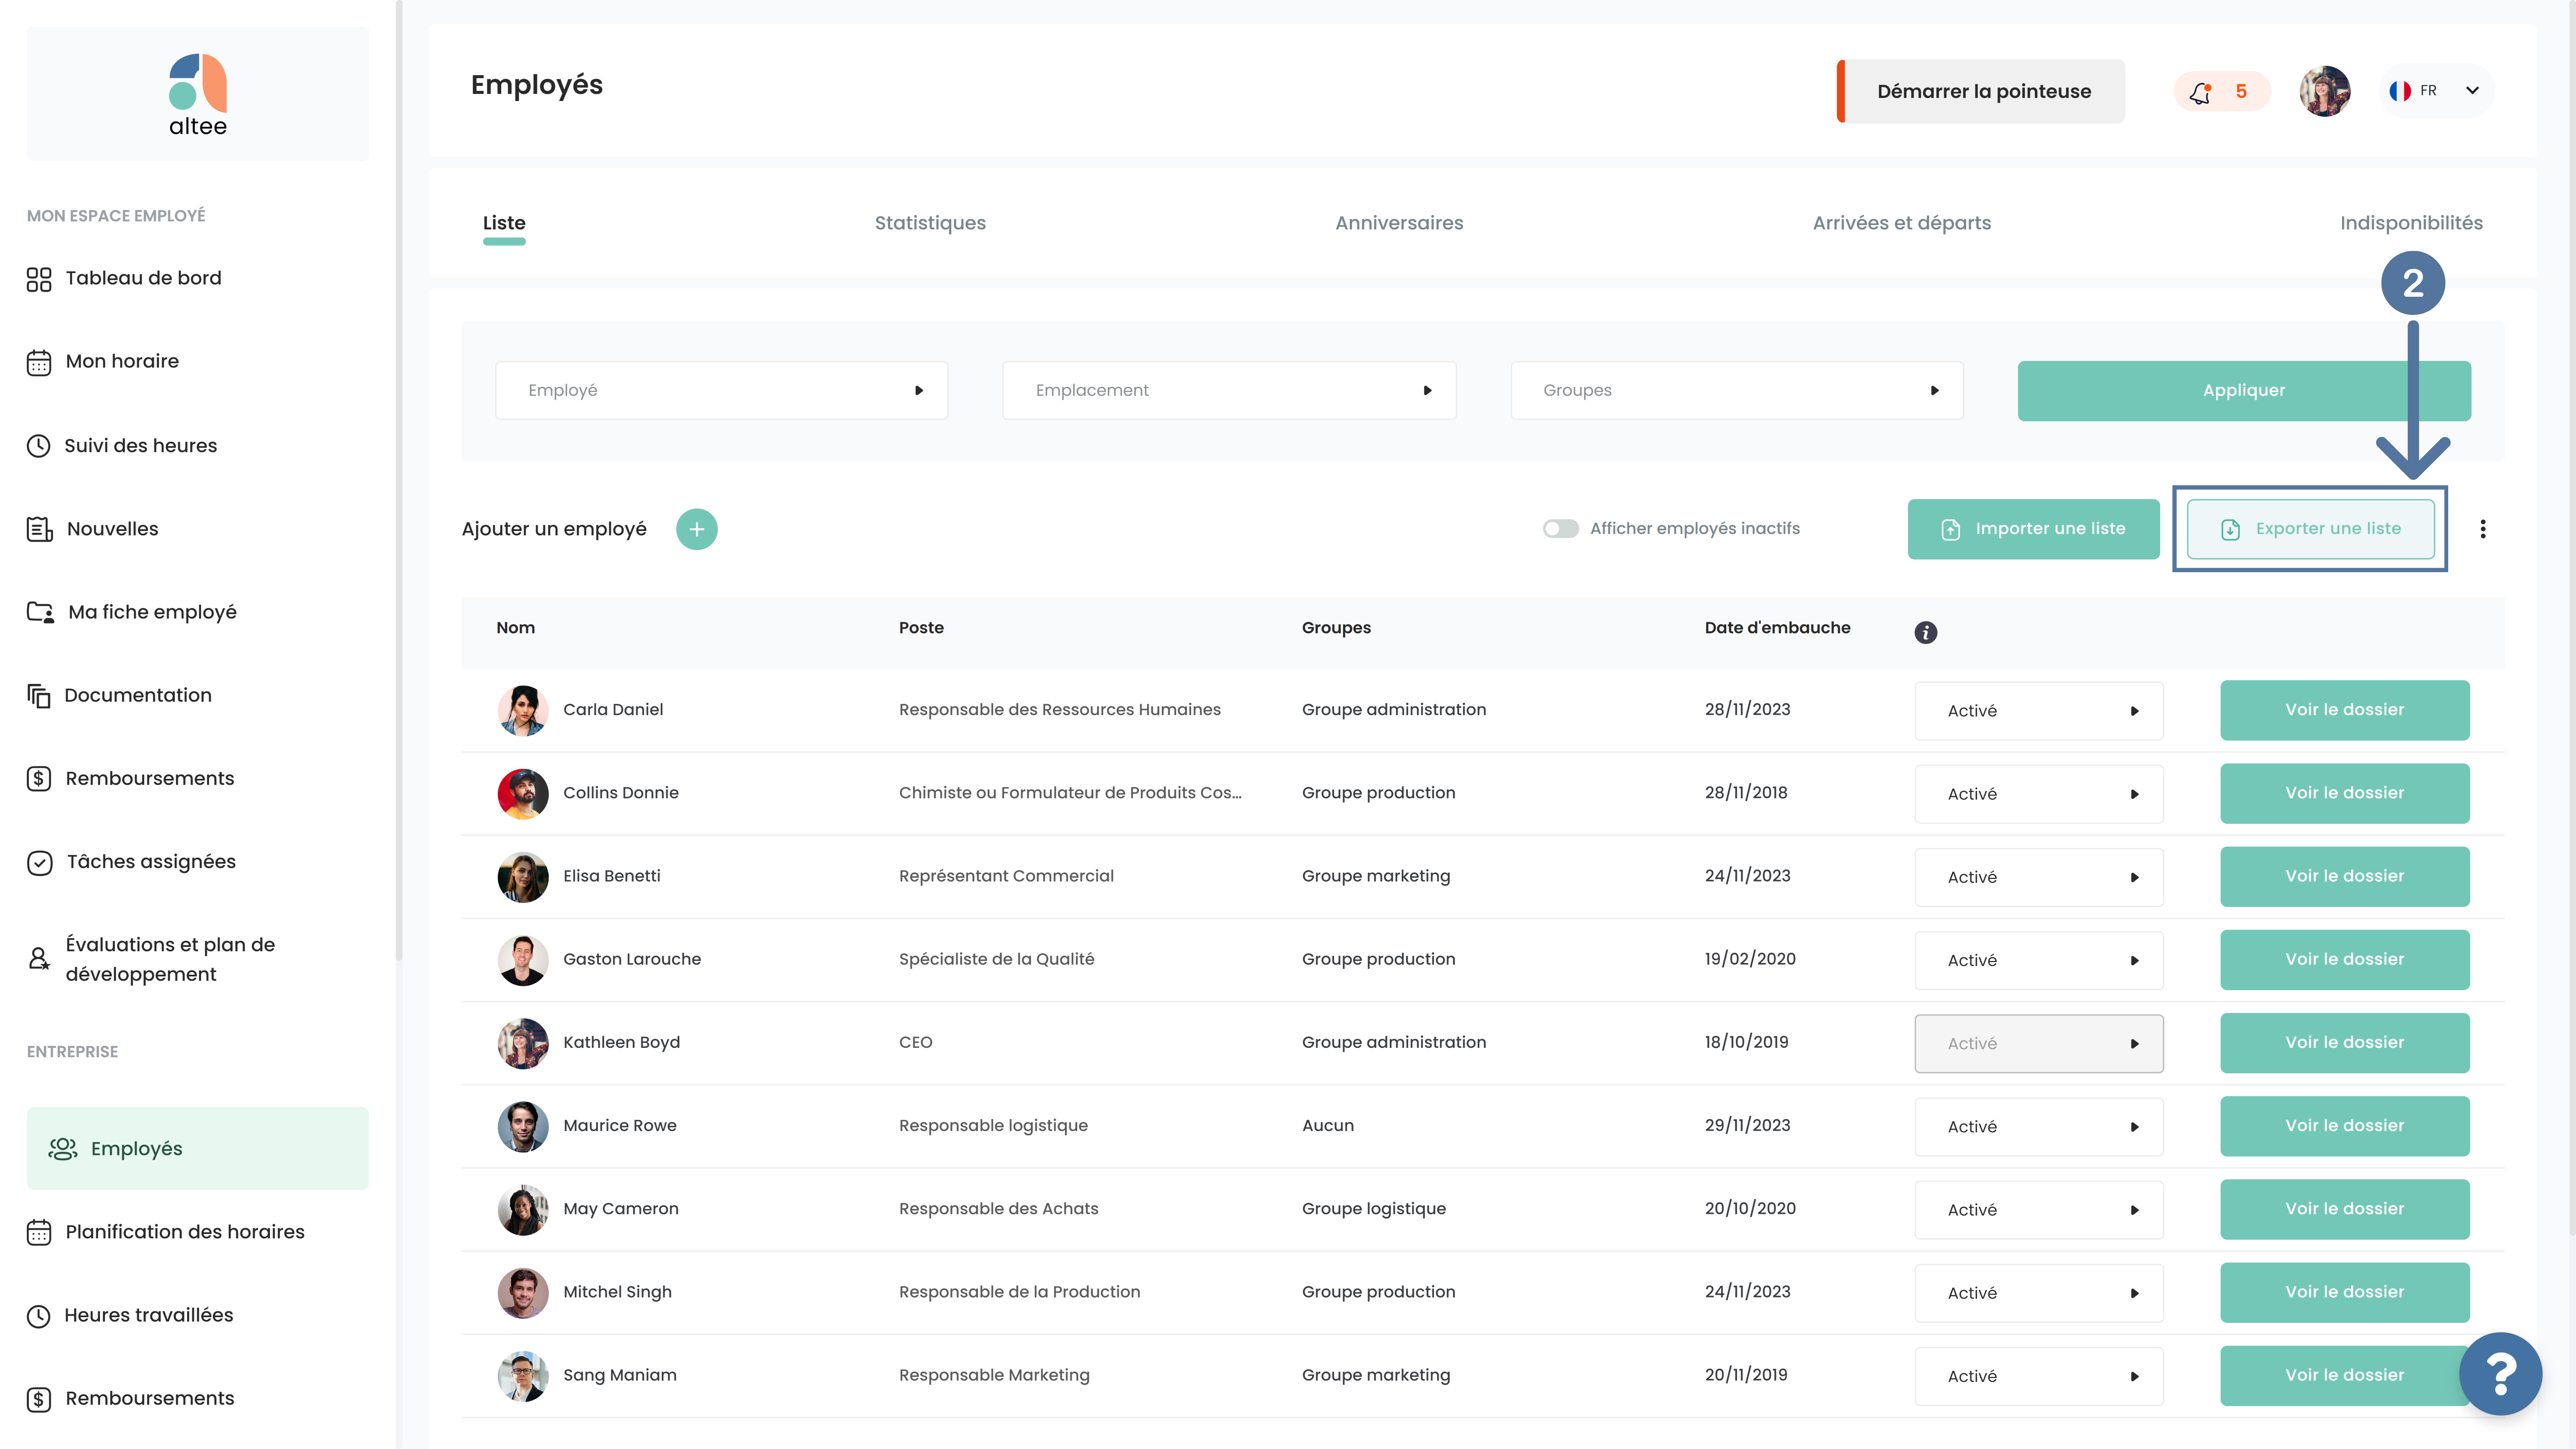Image resolution: width=2576 pixels, height=1449 pixels.
Task: Open May Cameron's Activé status dropdown
Action: click(2039, 1210)
